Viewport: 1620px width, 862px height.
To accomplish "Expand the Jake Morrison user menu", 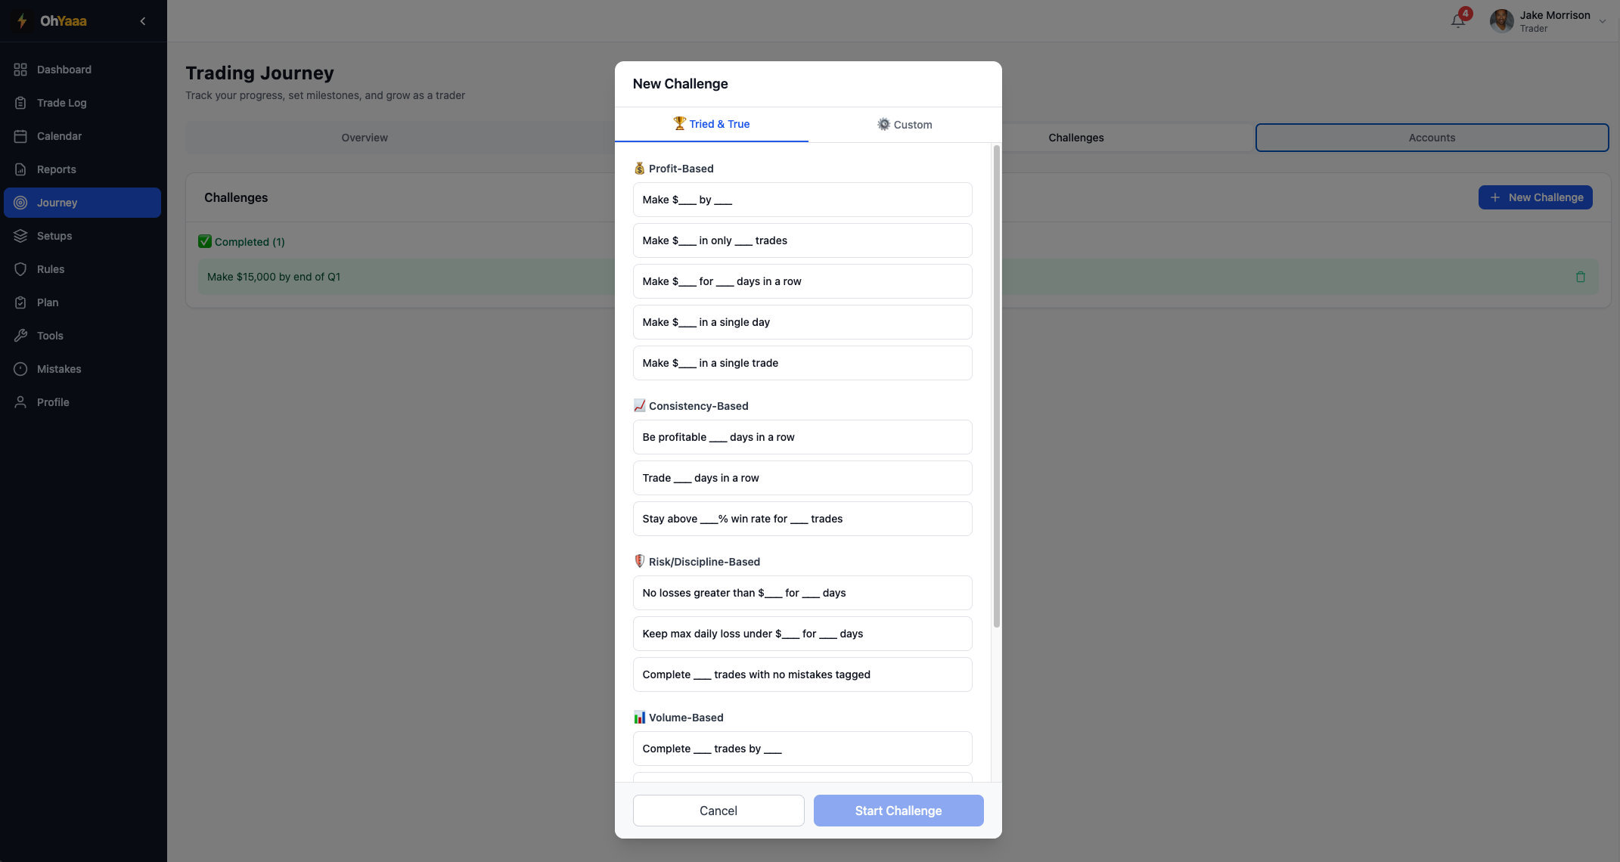I will pos(1602,21).
